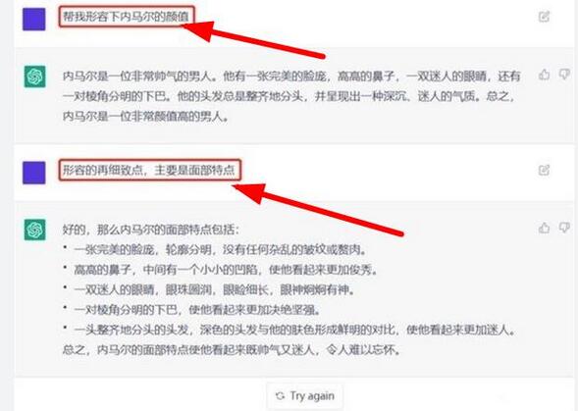Click edit icon for 形容的再细致点 message

[x=544, y=170]
